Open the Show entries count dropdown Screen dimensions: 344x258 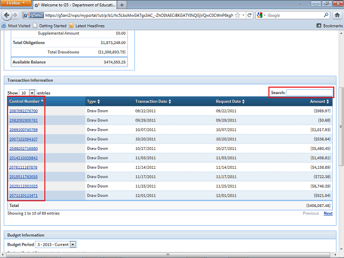click(x=32, y=93)
